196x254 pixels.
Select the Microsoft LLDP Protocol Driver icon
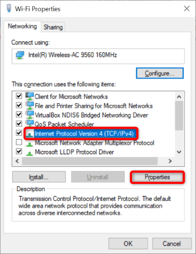point(30,153)
